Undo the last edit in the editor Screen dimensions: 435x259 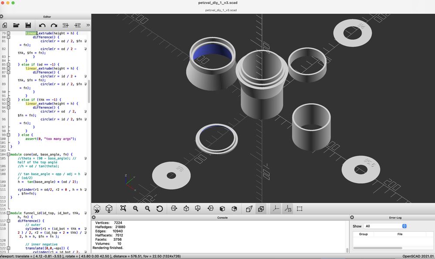(42, 25)
